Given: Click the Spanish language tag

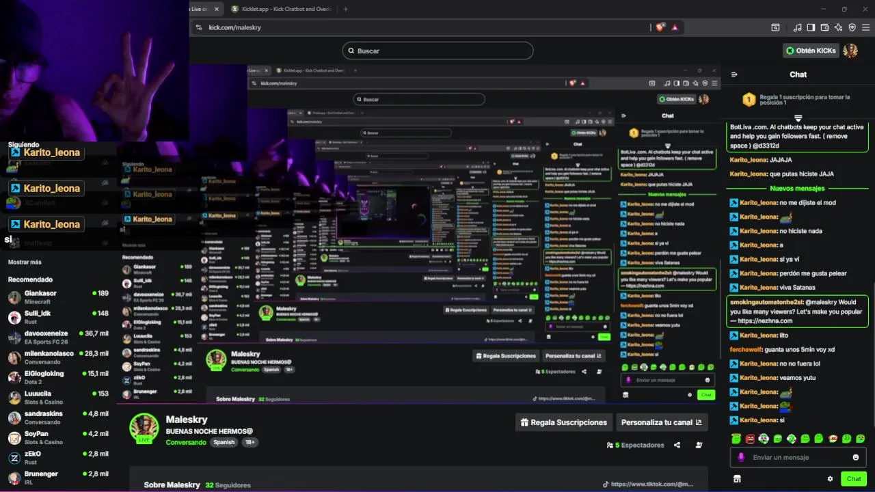Looking at the screenshot, I should click(x=224, y=442).
